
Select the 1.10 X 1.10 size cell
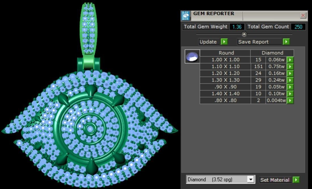tap(225, 66)
